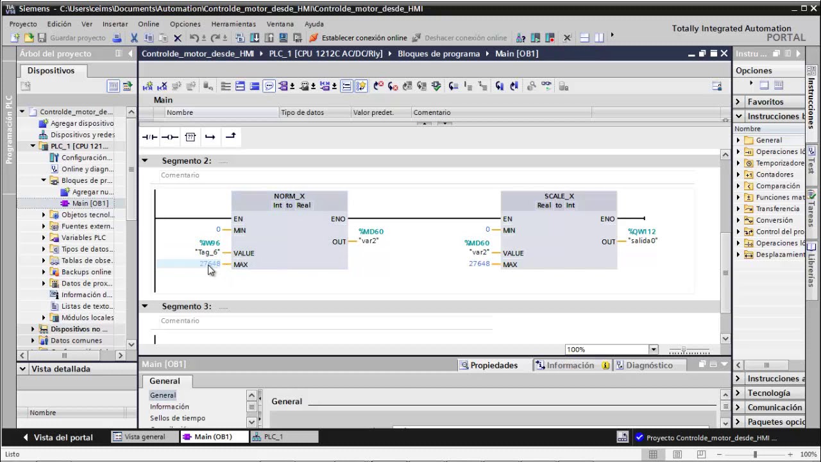This screenshot has height=462, width=821.
Task: Click the status bar zoom slider
Action: click(754, 454)
